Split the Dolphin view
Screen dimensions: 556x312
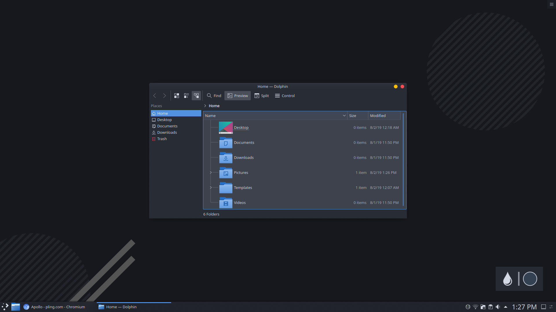coord(261,96)
